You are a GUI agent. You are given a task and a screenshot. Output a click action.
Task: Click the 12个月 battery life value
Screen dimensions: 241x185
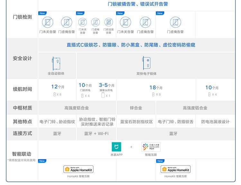58,87
